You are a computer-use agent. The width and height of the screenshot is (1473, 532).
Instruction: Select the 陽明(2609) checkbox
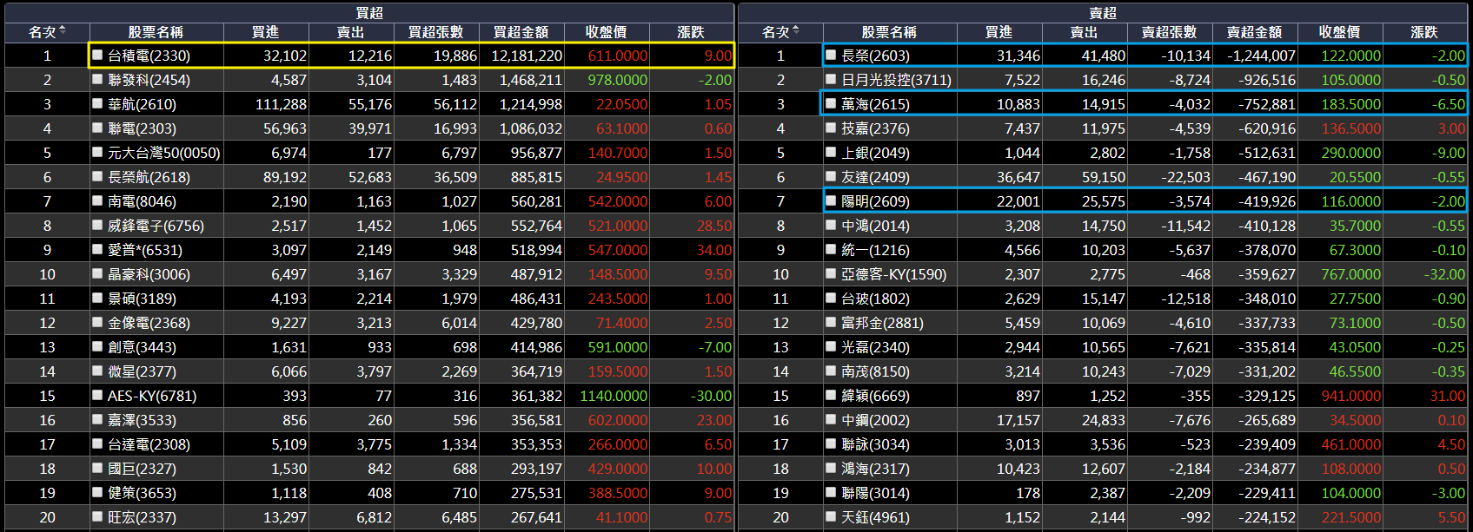832,200
